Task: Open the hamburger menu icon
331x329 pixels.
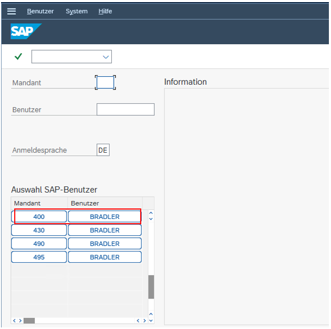Action: click(x=11, y=11)
